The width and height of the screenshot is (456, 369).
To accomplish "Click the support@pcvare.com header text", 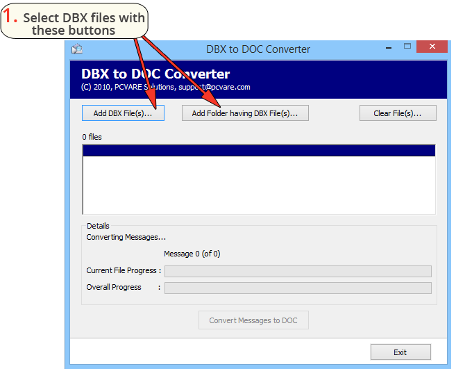I will click(214, 87).
